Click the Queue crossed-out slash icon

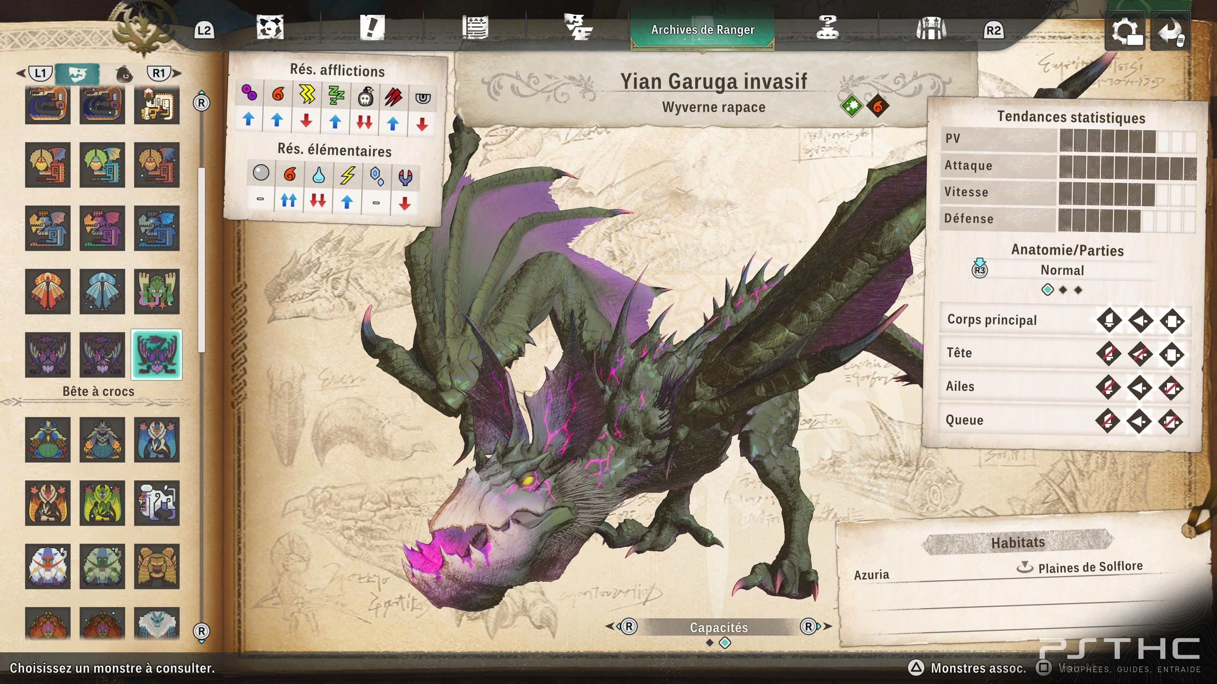(x=1107, y=421)
